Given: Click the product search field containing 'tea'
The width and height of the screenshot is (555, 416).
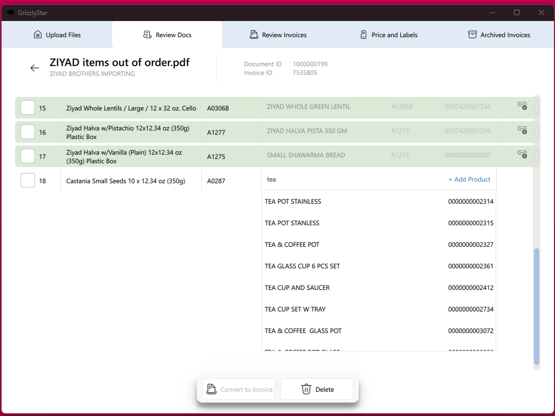Looking at the screenshot, I should (x=354, y=179).
